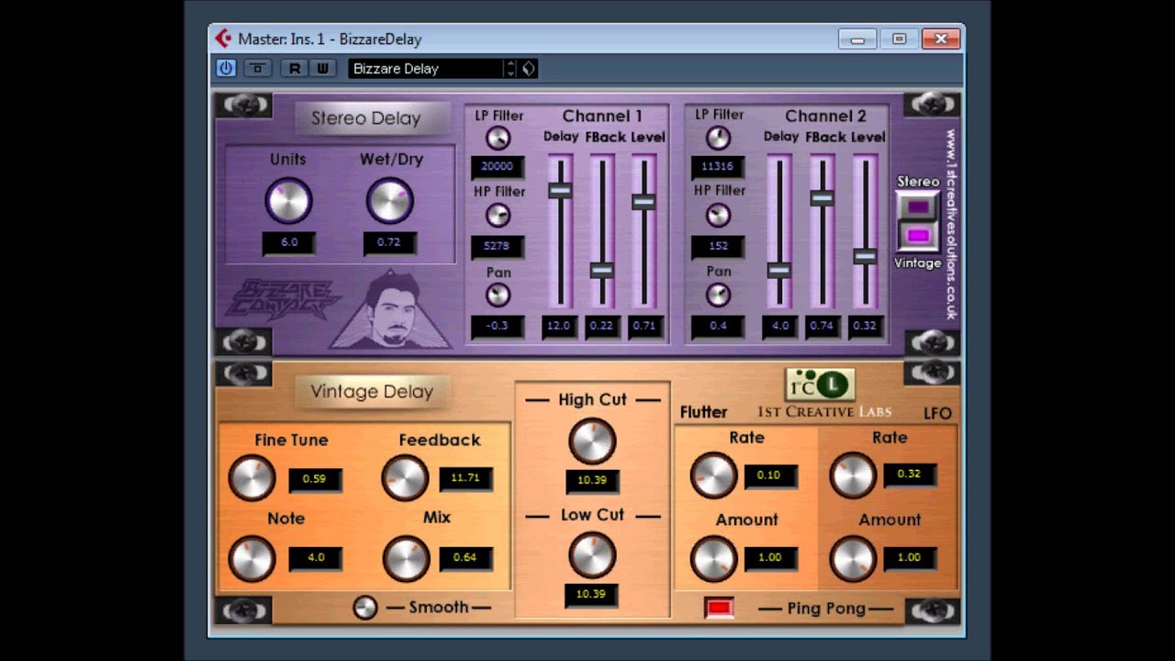Click the Channel 2 Delay slider handle
This screenshot has height=661, width=1175.
tap(778, 270)
